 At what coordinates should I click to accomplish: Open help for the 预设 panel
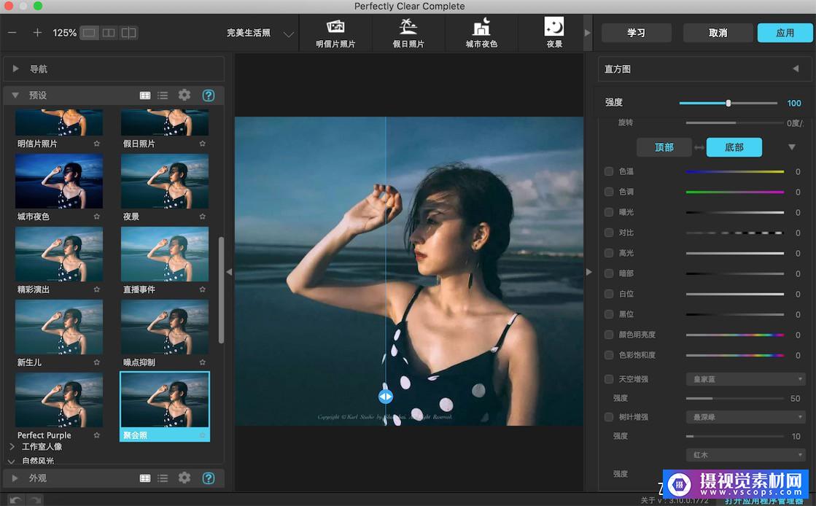[208, 96]
